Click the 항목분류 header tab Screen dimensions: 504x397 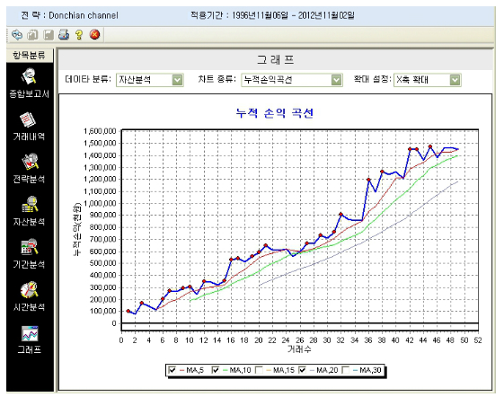(x=30, y=56)
